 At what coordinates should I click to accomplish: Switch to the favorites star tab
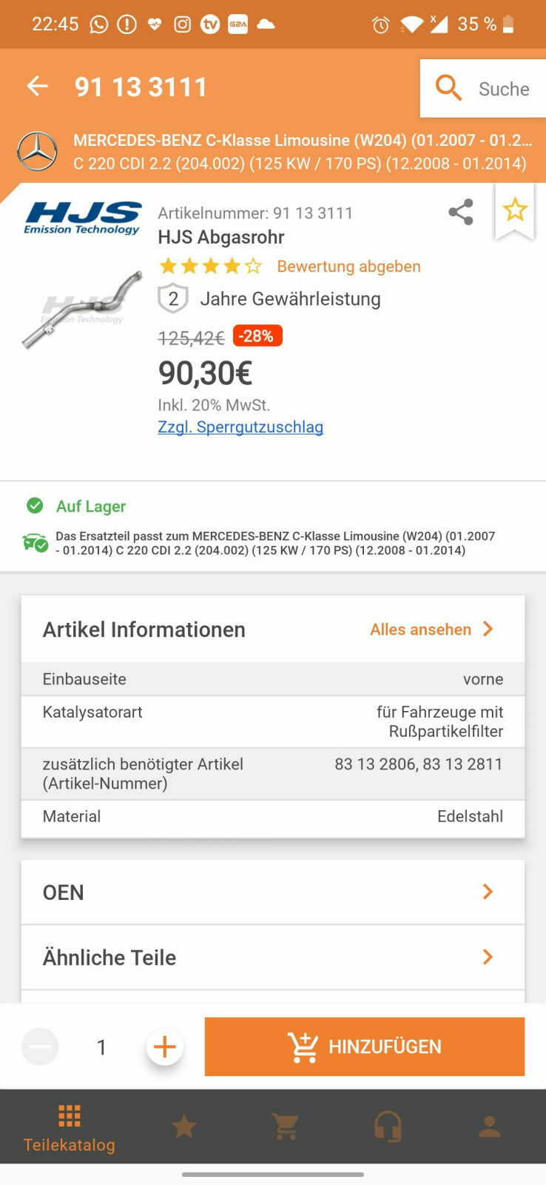(183, 1126)
